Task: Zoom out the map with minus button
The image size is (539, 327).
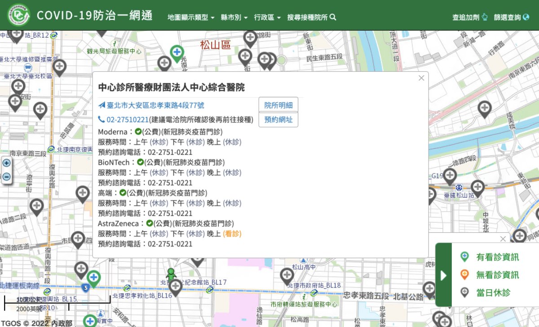Action: [7, 177]
